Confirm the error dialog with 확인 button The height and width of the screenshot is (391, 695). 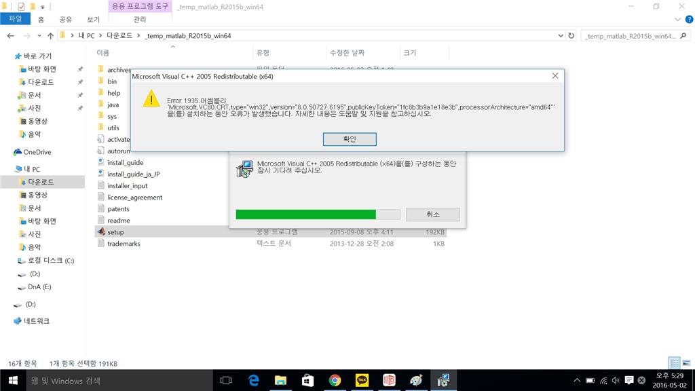[350, 139]
